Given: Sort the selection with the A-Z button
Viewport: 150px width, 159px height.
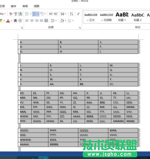Looking at the screenshot, I should coord(71,14).
